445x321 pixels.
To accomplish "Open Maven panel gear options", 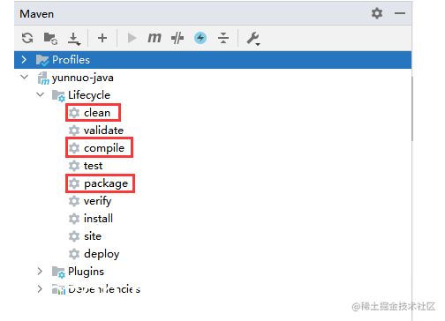I will click(x=377, y=13).
